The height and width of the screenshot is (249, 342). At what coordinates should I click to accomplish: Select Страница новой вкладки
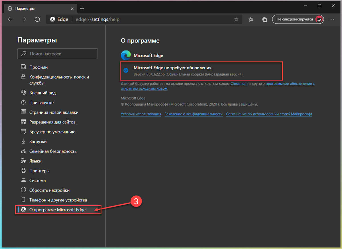click(54, 112)
